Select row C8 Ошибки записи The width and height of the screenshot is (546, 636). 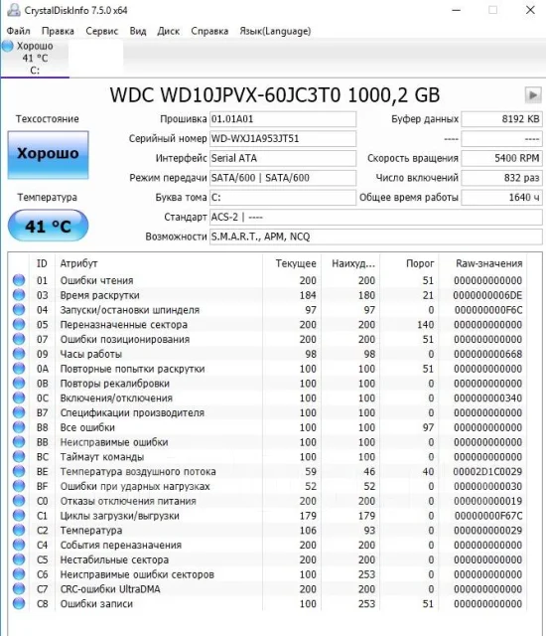point(268,603)
